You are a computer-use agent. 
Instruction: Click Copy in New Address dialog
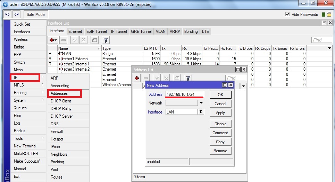[220, 142]
